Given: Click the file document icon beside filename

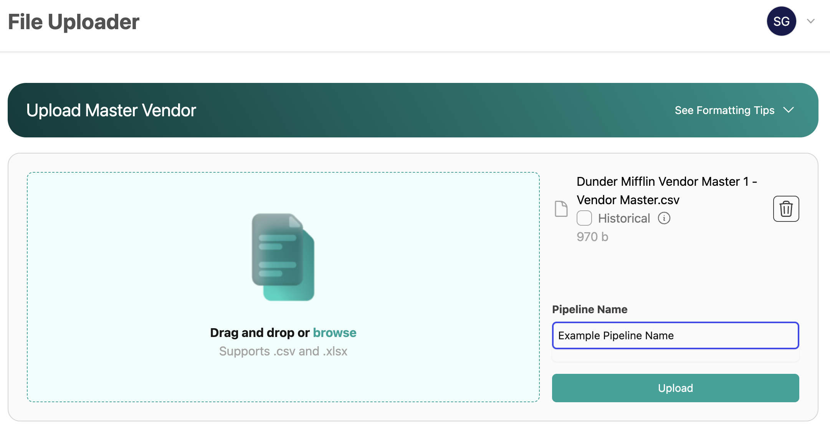Looking at the screenshot, I should pyautogui.click(x=561, y=209).
